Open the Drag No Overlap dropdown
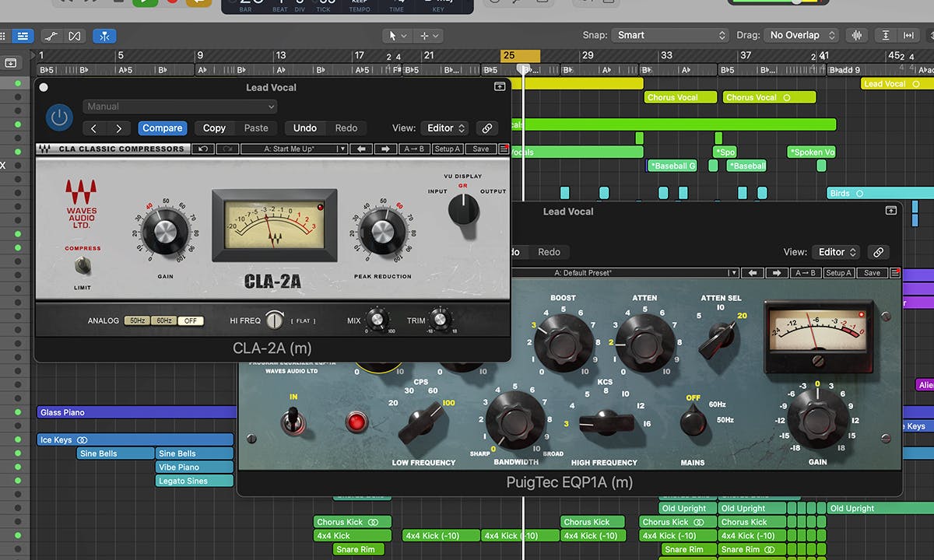The width and height of the screenshot is (934, 560). (802, 35)
